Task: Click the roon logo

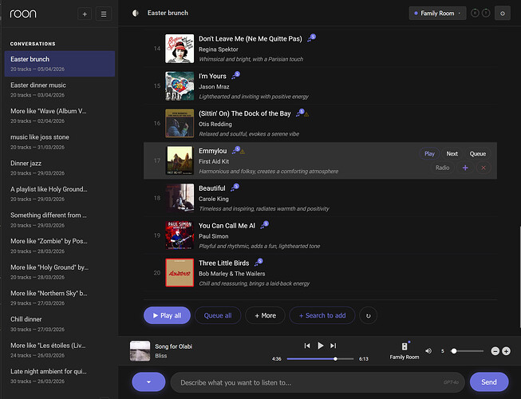Action: [23, 14]
